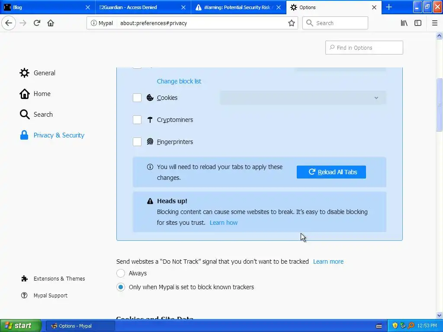Click the Cookies icon
443x332 pixels.
coord(150,98)
